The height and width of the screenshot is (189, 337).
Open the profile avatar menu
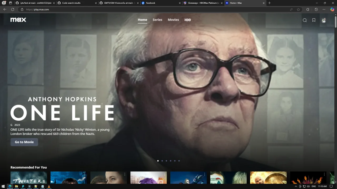[324, 20]
